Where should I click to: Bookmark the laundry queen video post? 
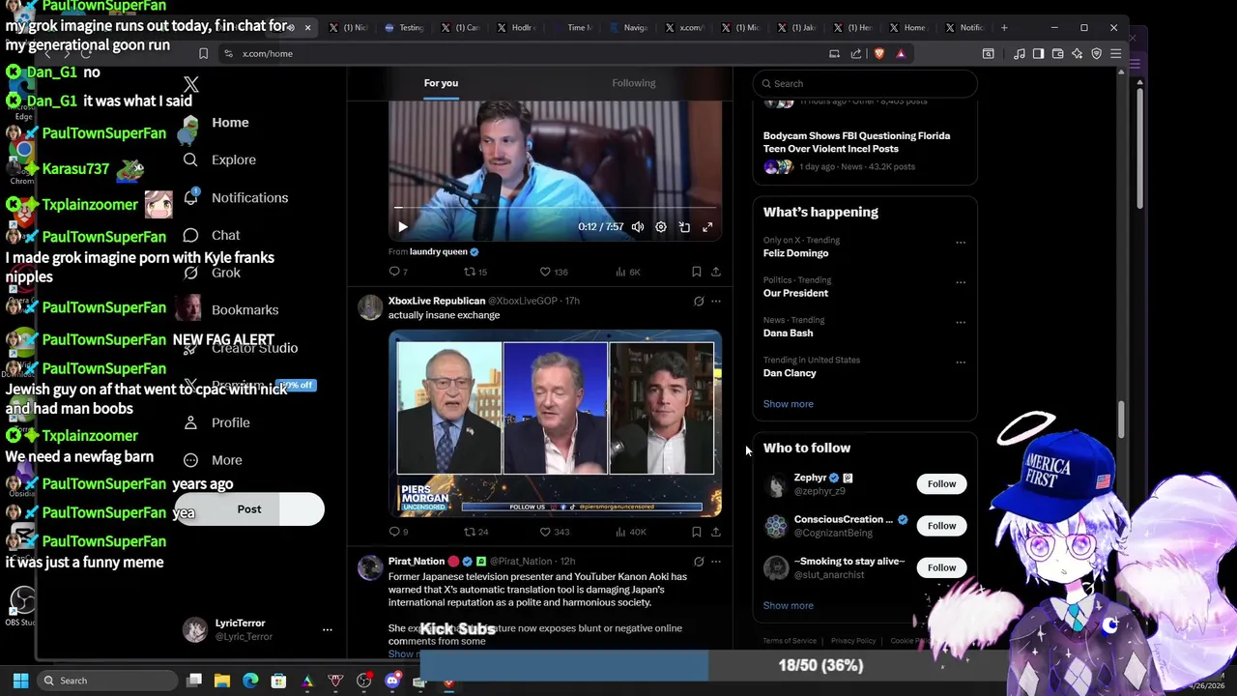(x=697, y=272)
